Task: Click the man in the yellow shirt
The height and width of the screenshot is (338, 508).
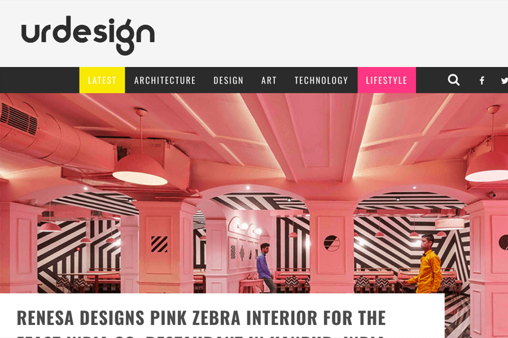Action: 426,264
